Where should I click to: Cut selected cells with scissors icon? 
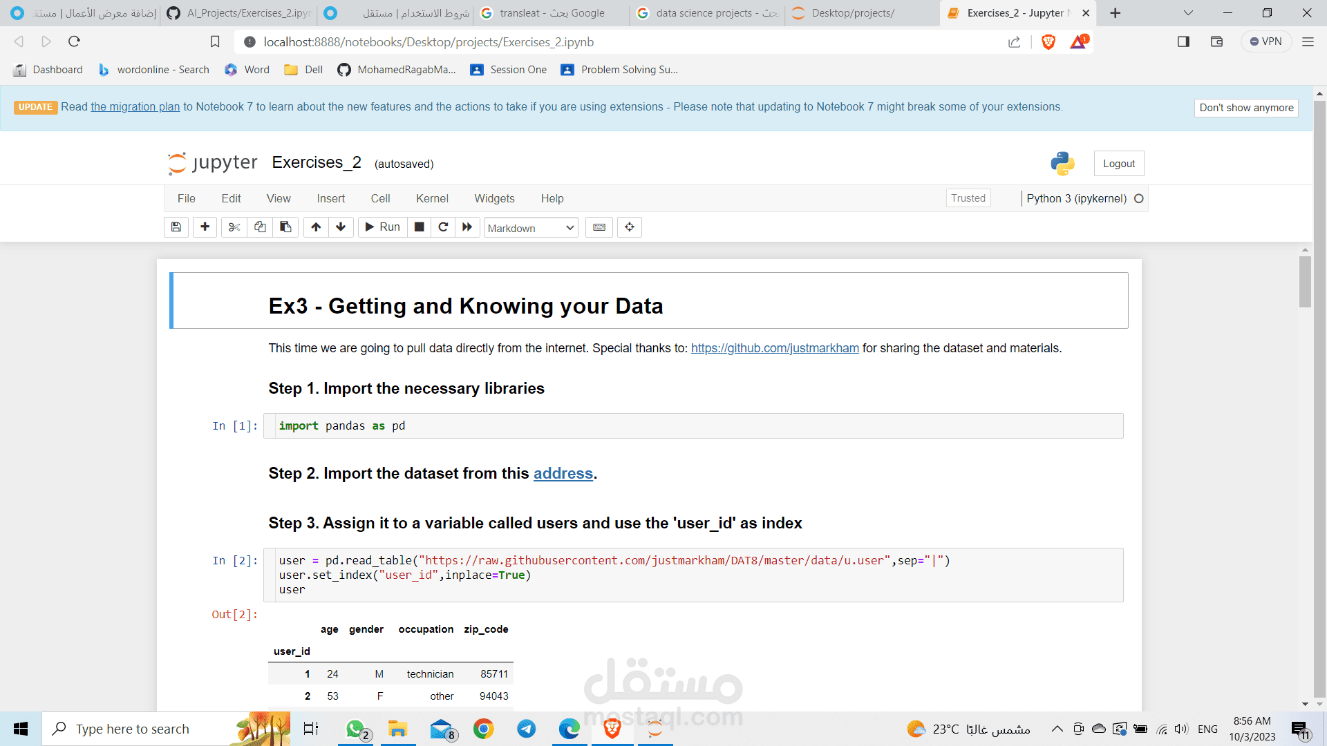click(x=234, y=227)
